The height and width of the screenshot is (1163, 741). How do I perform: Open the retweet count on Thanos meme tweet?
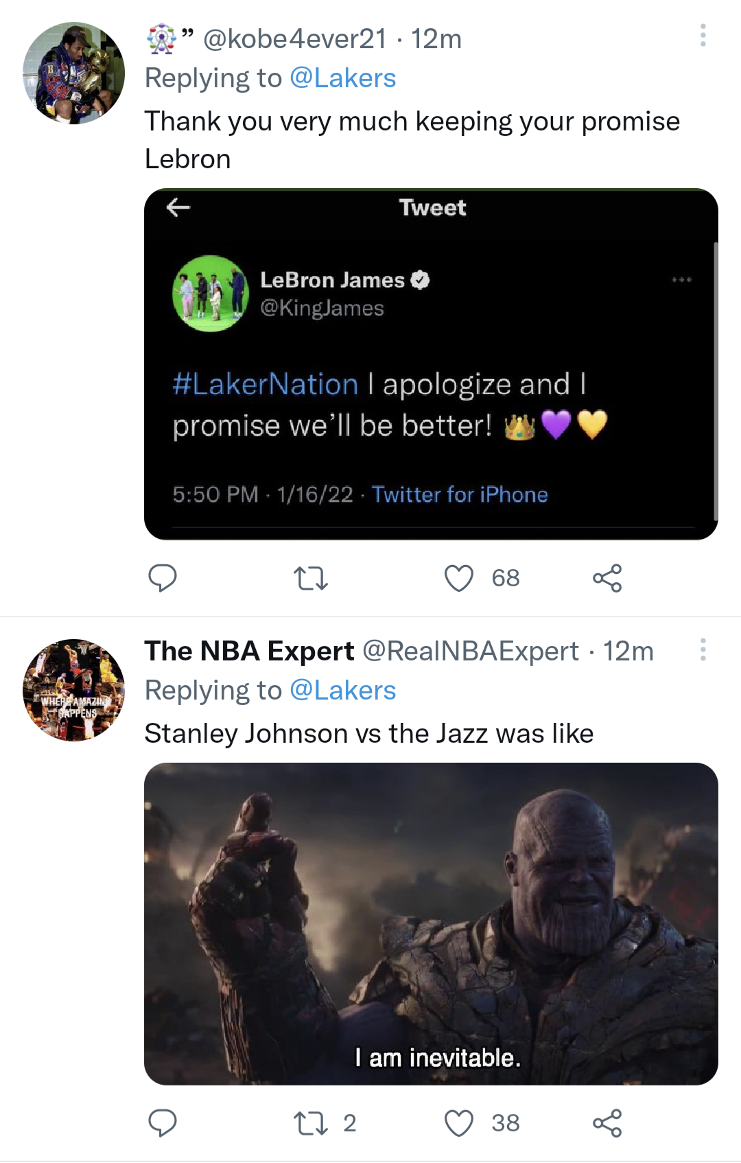click(350, 1122)
